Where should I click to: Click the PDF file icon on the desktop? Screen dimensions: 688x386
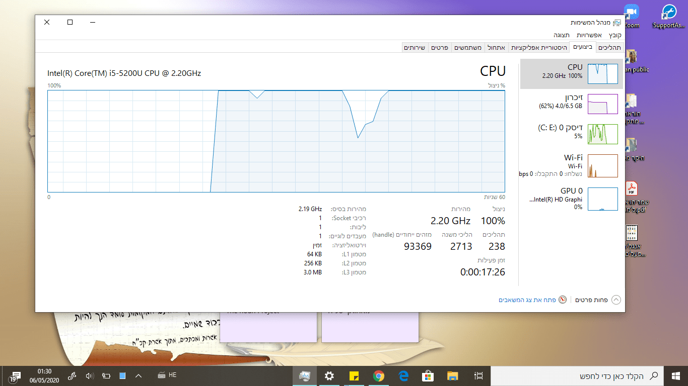click(x=632, y=189)
